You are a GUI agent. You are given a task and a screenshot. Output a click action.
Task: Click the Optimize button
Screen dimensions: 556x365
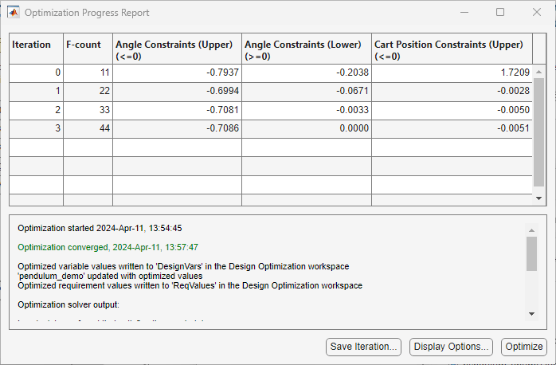point(524,347)
